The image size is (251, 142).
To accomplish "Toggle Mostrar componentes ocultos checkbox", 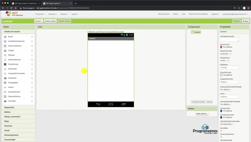I will pos(88,32).
